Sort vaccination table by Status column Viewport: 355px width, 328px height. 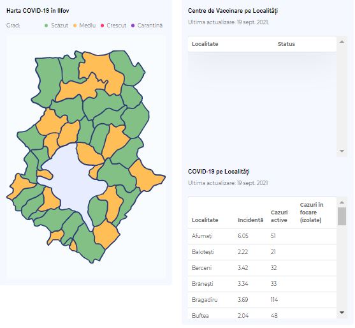pyautogui.click(x=286, y=44)
